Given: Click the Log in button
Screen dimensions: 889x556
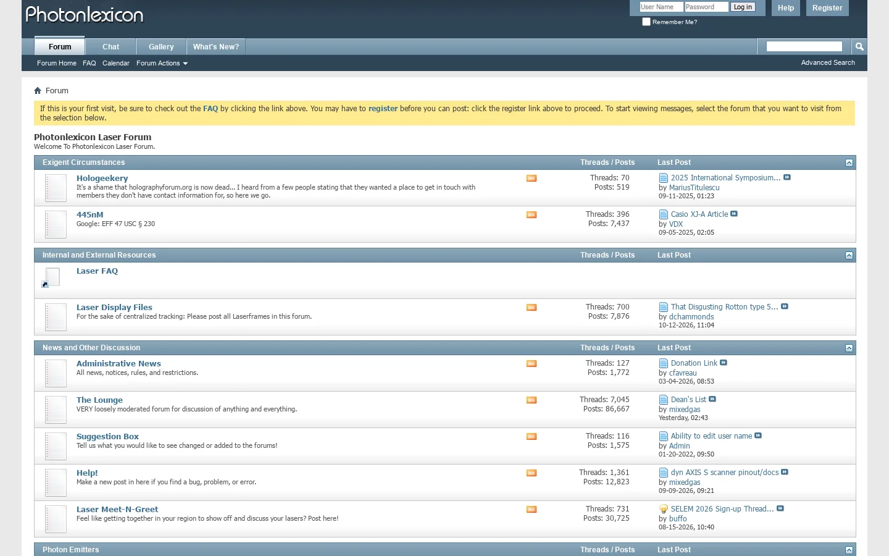Looking at the screenshot, I should (x=743, y=7).
